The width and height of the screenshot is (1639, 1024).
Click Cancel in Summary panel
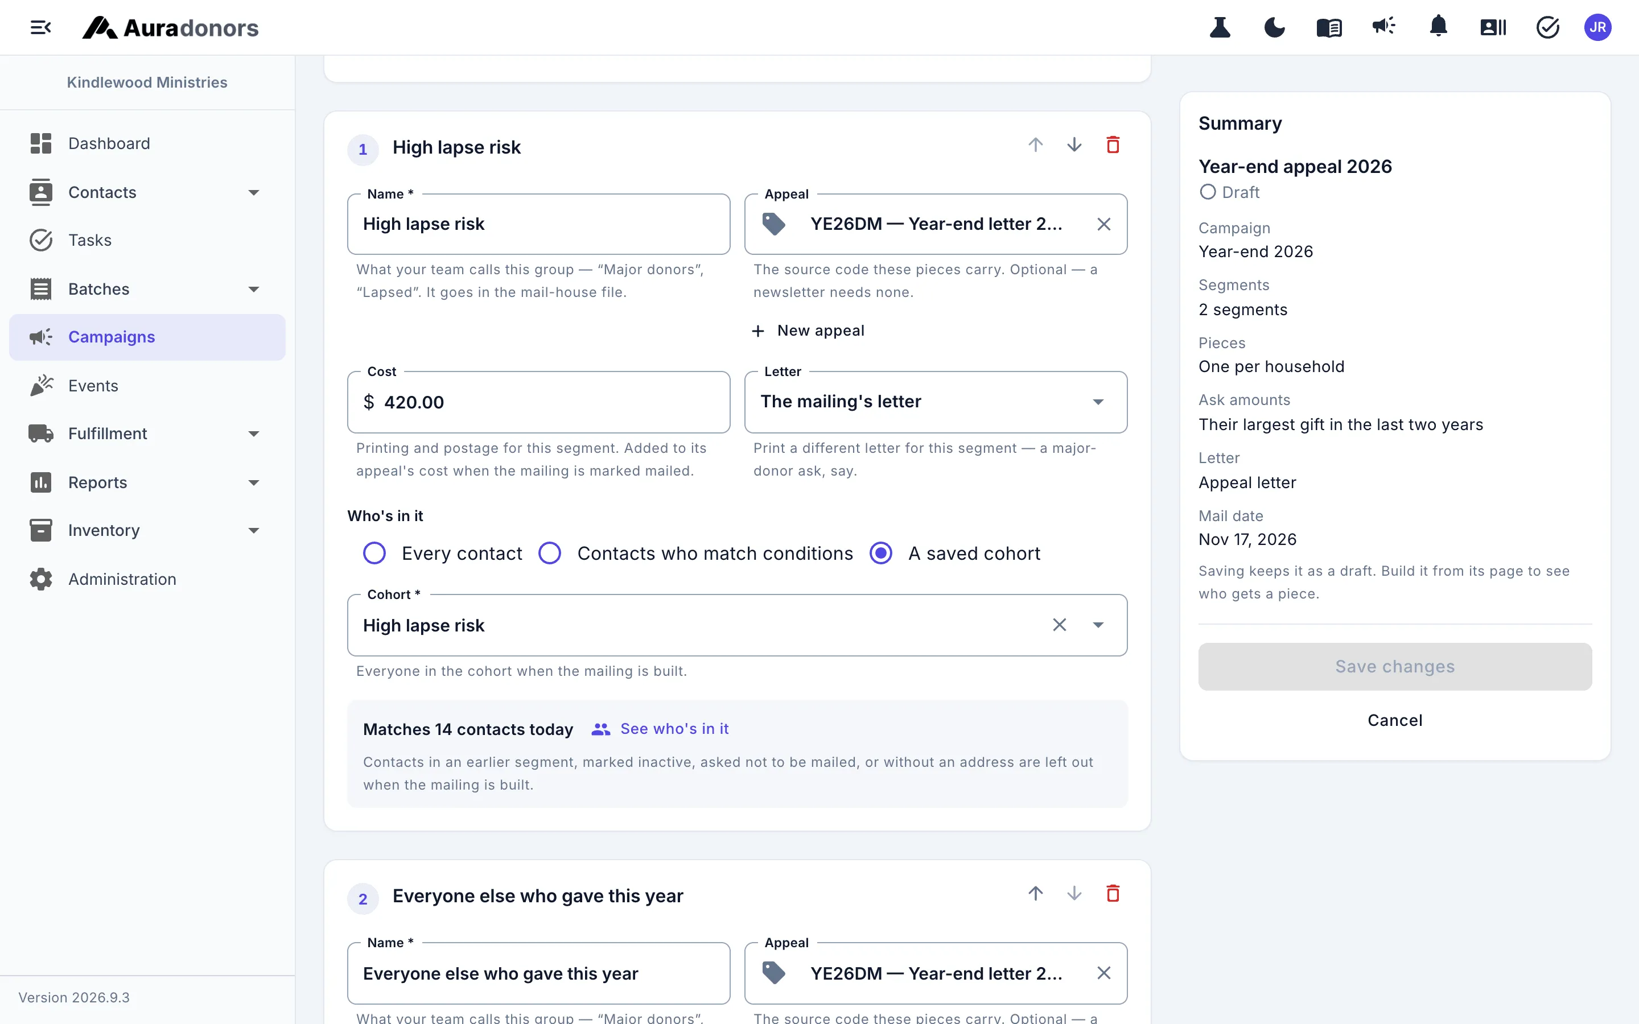[1394, 720]
